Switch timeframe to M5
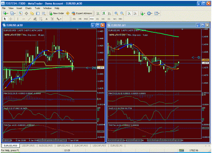 coord(80,19)
